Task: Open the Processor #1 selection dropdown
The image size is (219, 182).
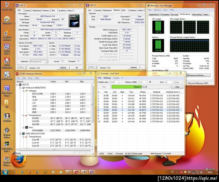Action: 47,61
